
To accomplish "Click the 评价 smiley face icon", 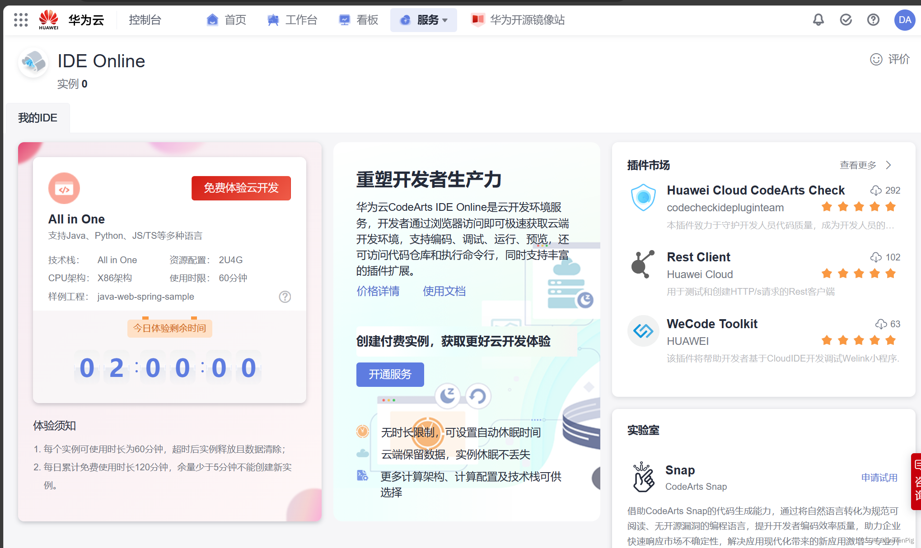I will coord(876,60).
